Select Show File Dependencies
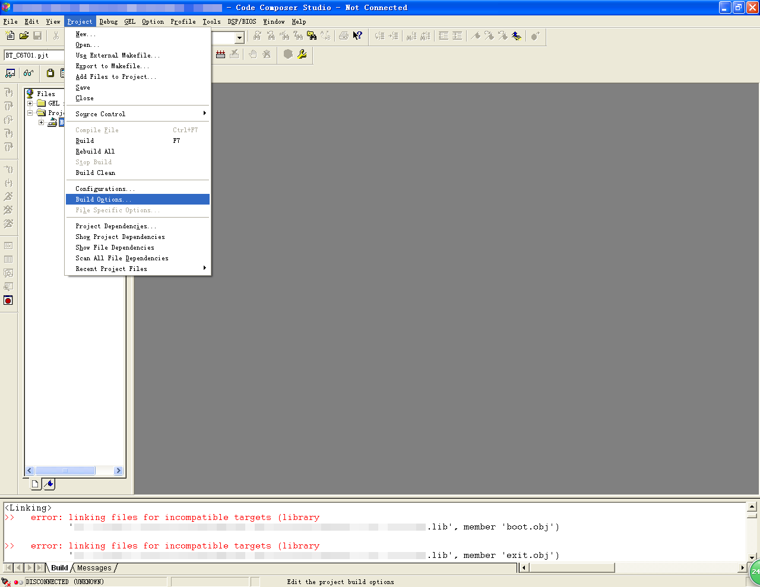Viewport: 760px width, 587px height. click(x=138, y=247)
